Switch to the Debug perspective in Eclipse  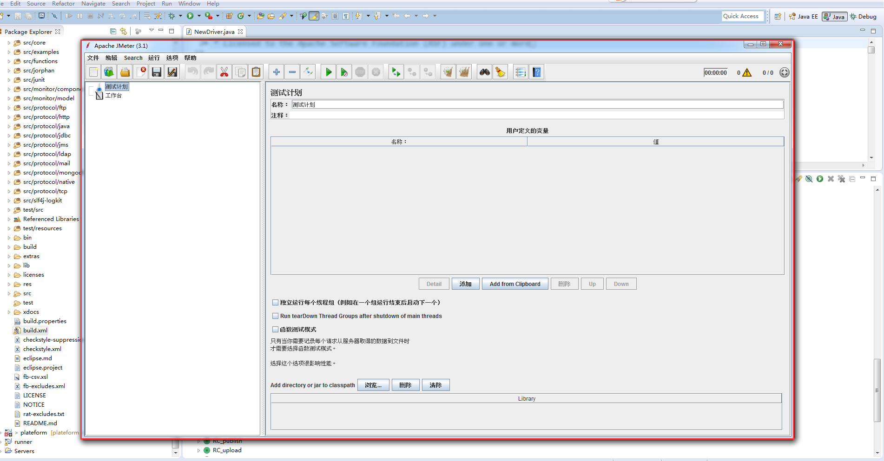coord(863,17)
